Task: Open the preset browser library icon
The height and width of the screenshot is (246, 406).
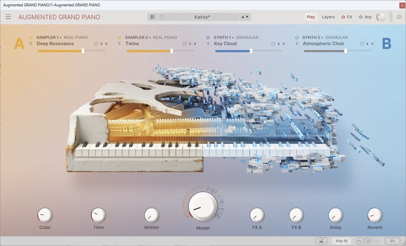Action: click(x=153, y=17)
